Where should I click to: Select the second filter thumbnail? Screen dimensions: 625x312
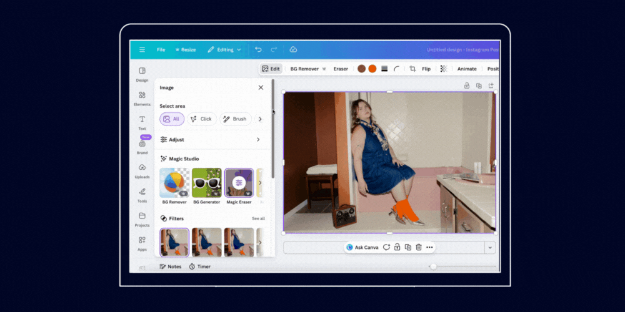[x=206, y=242]
